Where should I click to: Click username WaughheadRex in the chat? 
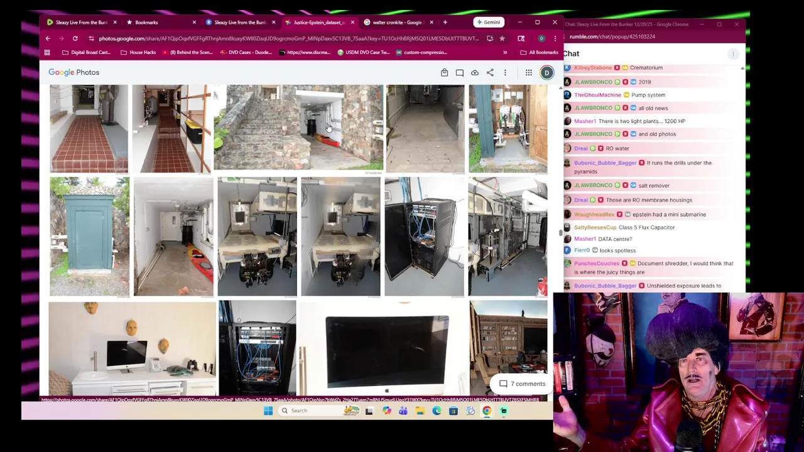(x=594, y=215)
